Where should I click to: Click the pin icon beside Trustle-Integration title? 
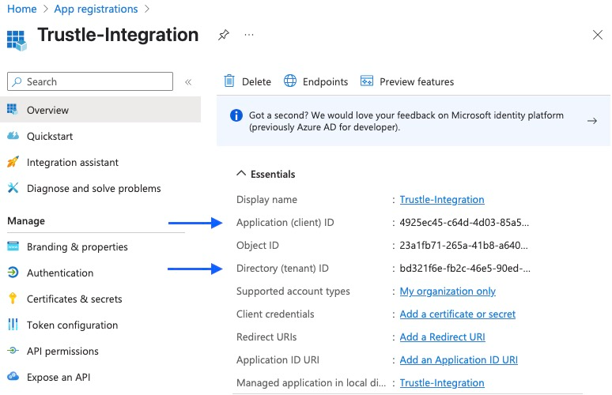224,36
